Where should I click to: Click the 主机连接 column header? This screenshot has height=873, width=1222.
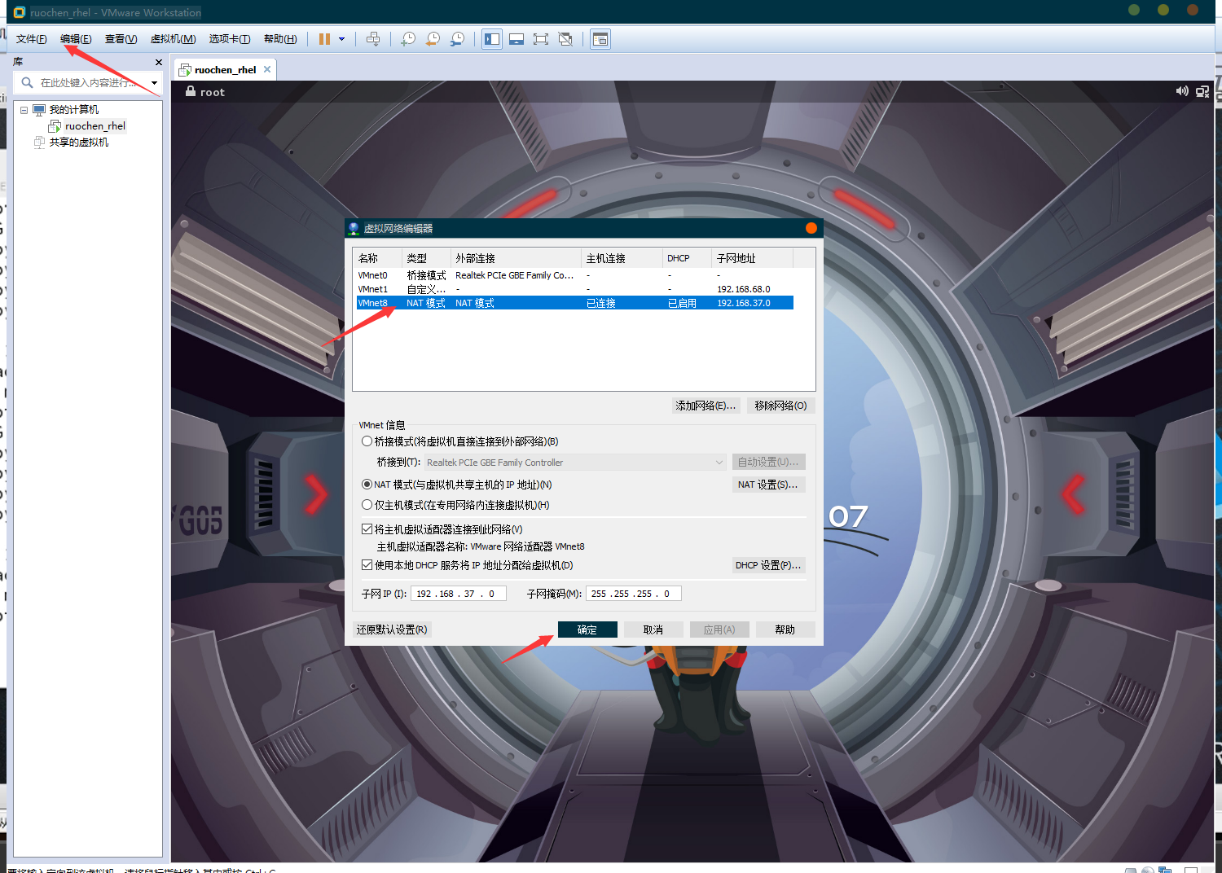(622, 258)
